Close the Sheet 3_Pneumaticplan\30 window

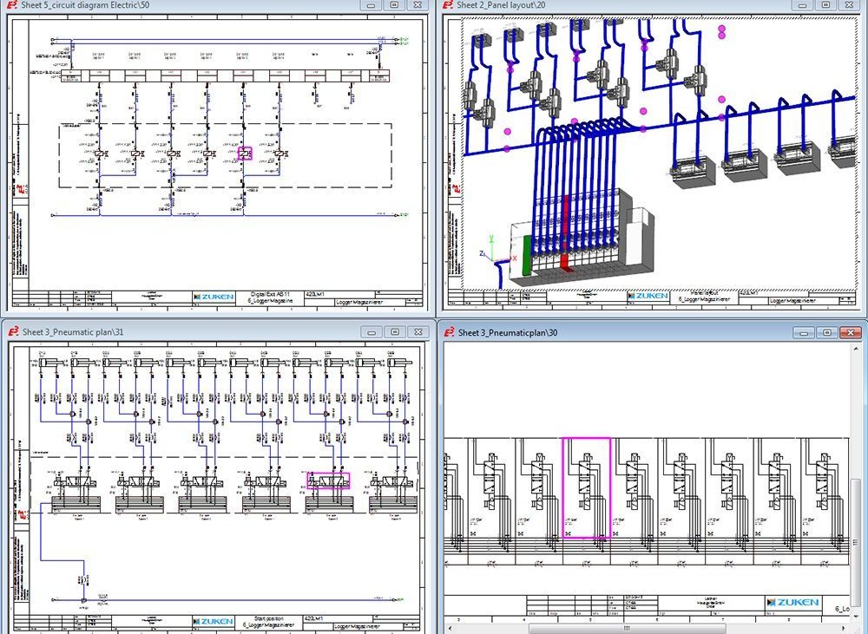850,332
